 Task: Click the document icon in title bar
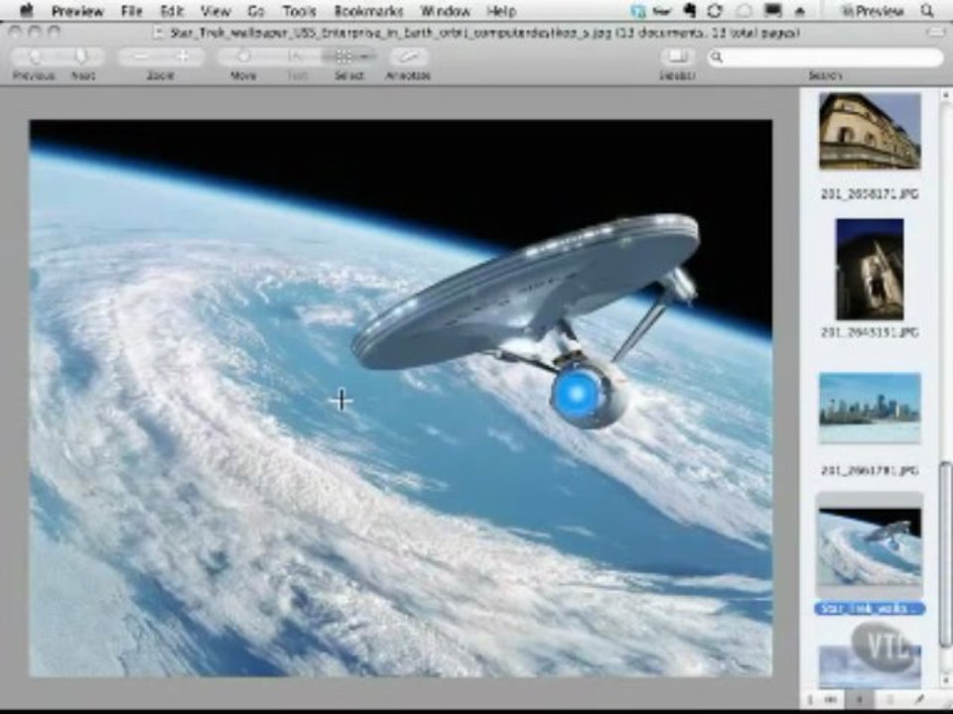tap(159, 33)
